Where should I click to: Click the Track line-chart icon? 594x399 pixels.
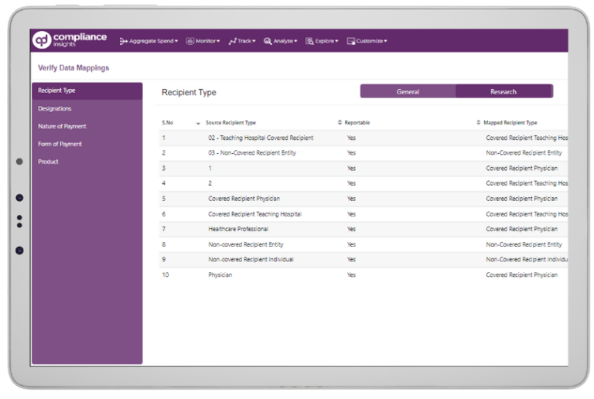tap(233, 41)
